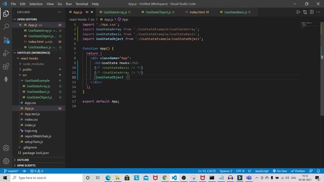The height and width of the screenshot is (182, 324).
Task: Open the Help menu
Action: pyautogui.click(x=95, y=4)
